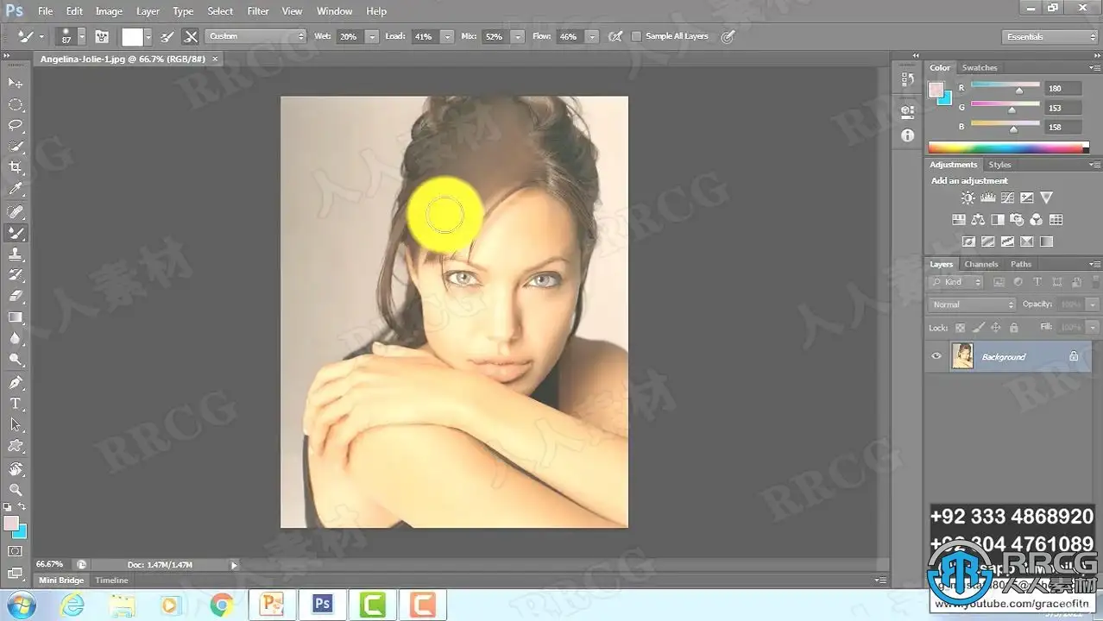1103x621 pixels.
Task: Select the Hand tool
Action: click(x=16, y=468)
